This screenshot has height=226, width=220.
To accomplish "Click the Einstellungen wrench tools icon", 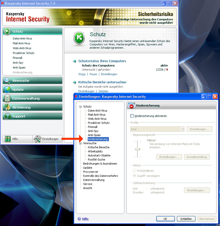I will click(x=37, y=139).
